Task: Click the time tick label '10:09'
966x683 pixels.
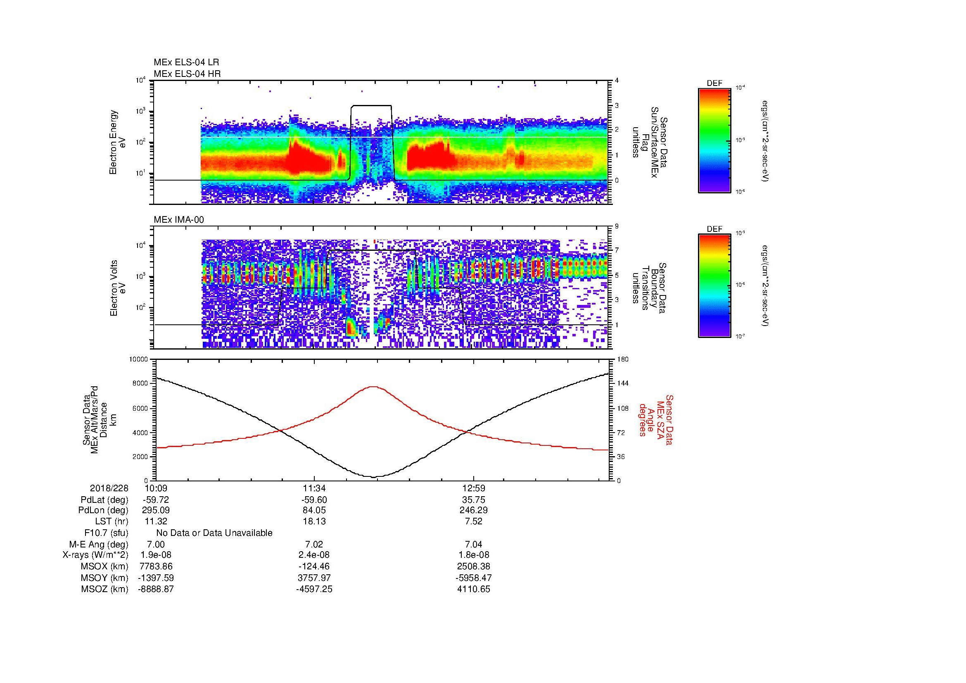Action: point(156,488)
